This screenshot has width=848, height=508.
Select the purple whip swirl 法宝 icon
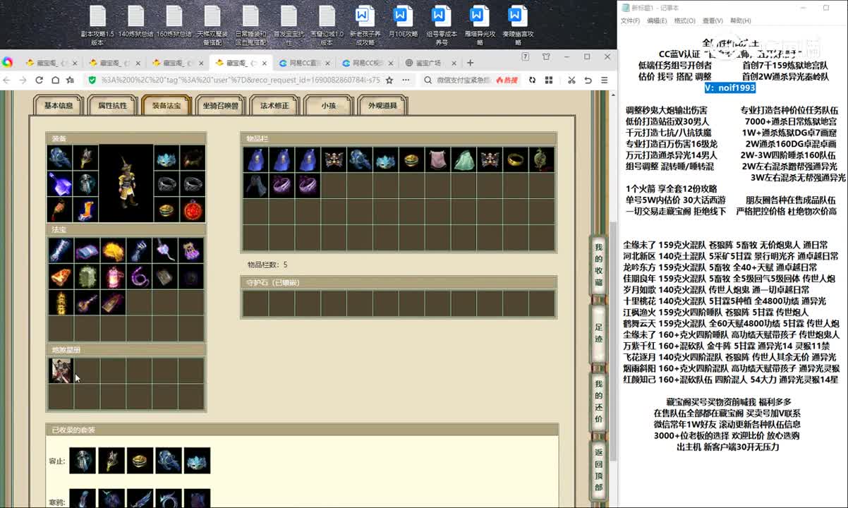[x=139, y=277]
